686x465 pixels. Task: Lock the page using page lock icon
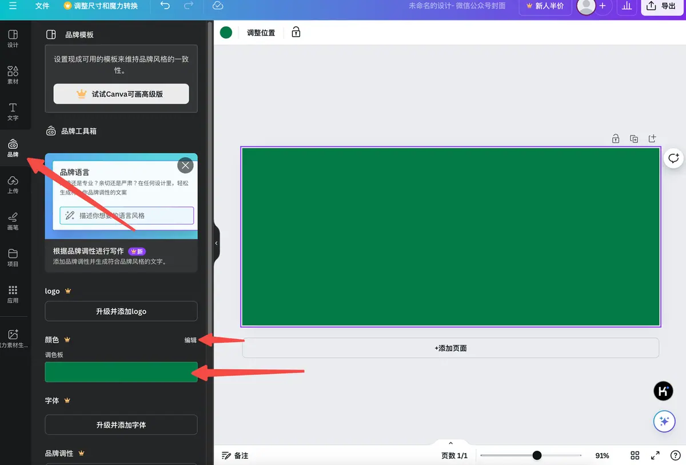click(616, 138)
